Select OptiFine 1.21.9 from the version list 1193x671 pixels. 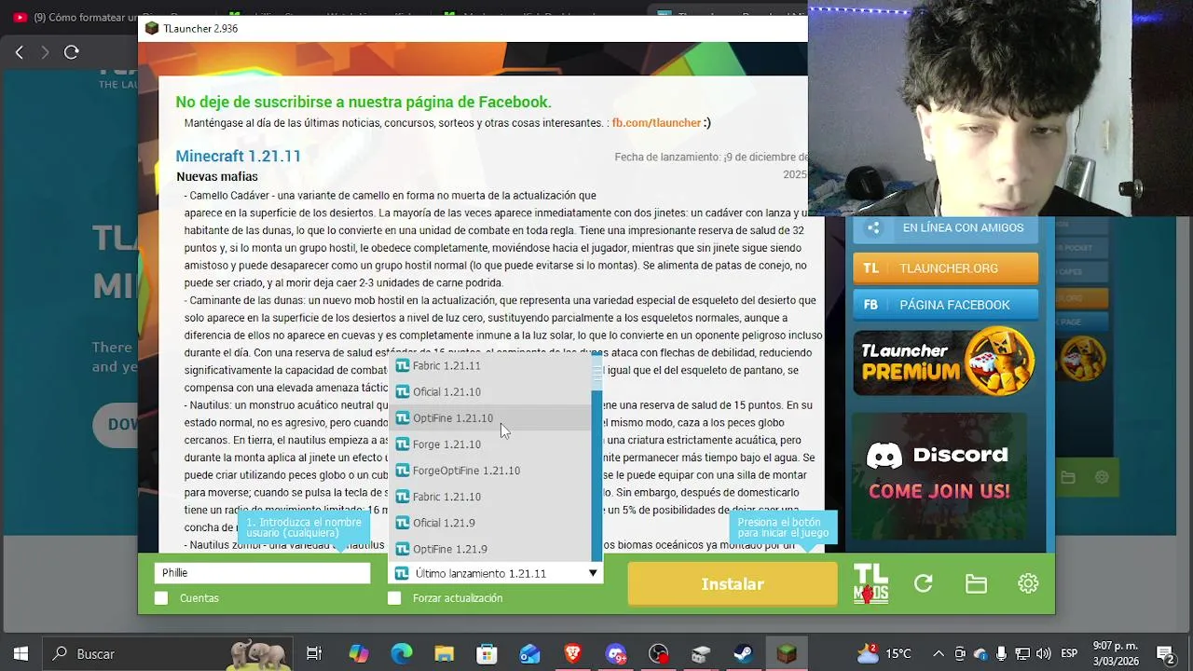point(490,549)
